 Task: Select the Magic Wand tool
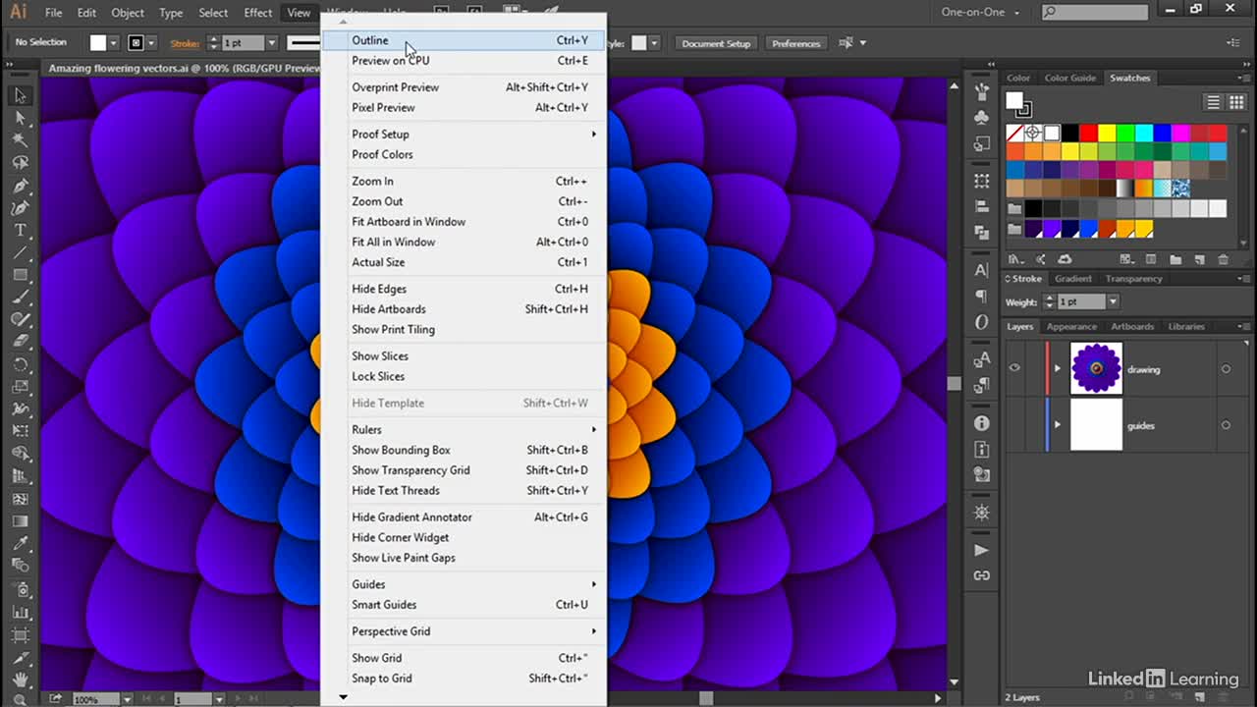pos(20,140)
